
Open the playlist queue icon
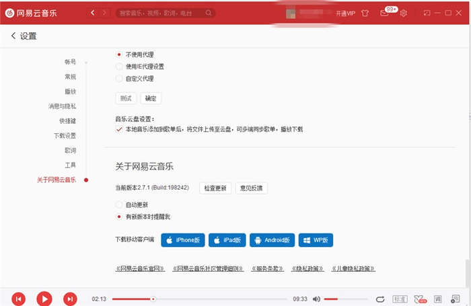tap(455, 299)
